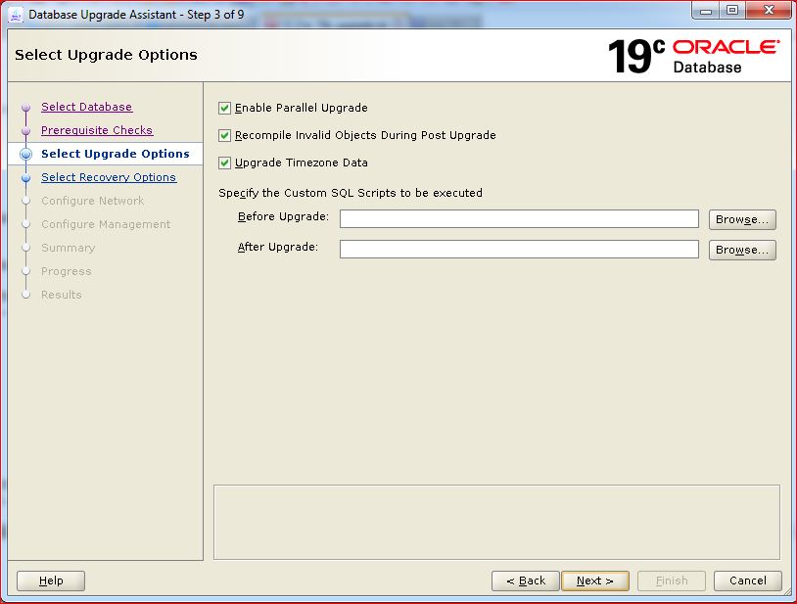Click the Select Recovery Options step bullet
797x604 pixels.
tap(26, 178)
